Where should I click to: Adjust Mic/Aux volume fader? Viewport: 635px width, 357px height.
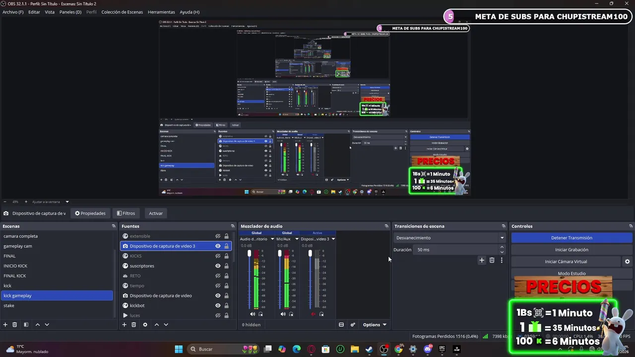[x=280, y=254]
